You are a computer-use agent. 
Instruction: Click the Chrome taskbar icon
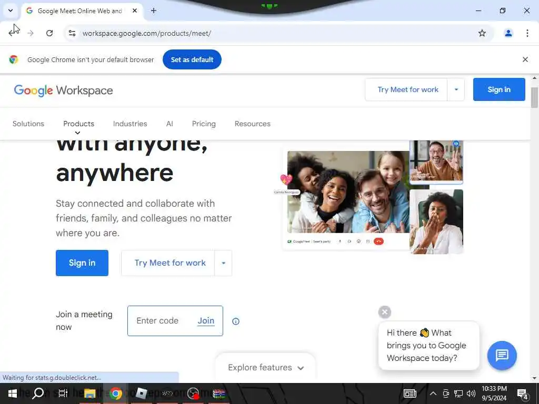pos(115,393)
